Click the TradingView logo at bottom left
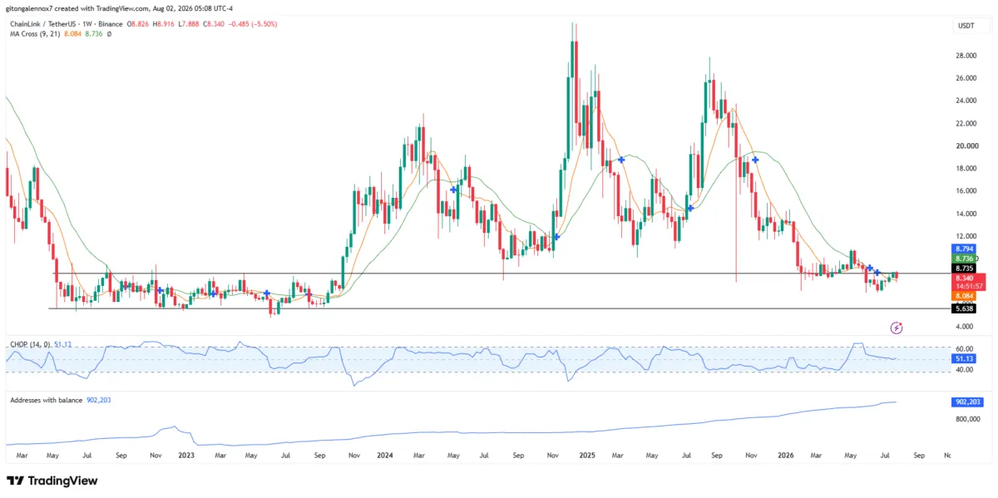998x498 pixels. (52, 481)
